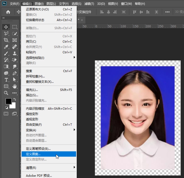Click align right edges icon

[x=115, y=12]
